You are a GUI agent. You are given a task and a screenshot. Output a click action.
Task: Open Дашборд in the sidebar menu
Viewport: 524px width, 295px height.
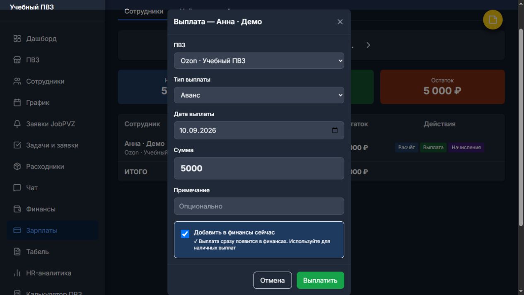coord(52,39)
